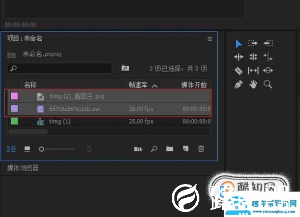The image size is (300, 217).
Task: Click the horizontal scrollbar in project list
Action: (x=28, y=132)
